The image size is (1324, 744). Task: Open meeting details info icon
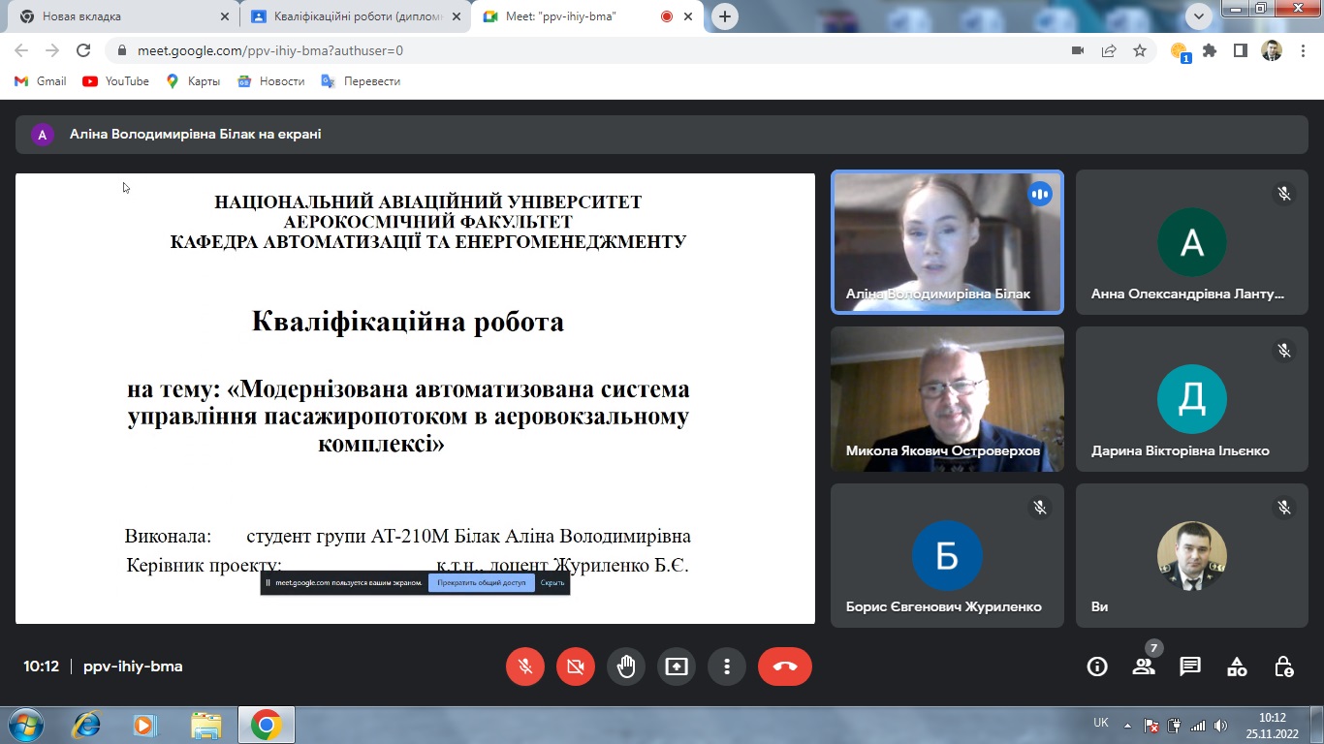pyautogui.click(x=1097, y=666)
